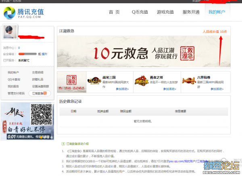Image resolution: width=242 pixels, height=176 pixels.
Task: Join the 勇者之塔 activity via 参加活动
Action: (170, 89)
